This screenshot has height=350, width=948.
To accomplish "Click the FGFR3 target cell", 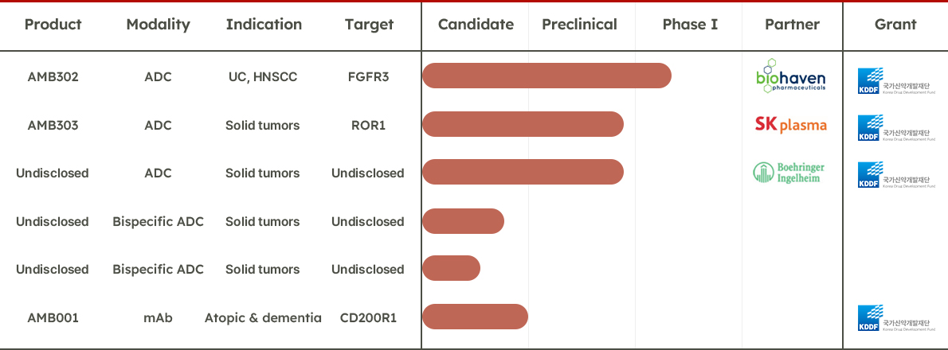I will pos(368,77).
